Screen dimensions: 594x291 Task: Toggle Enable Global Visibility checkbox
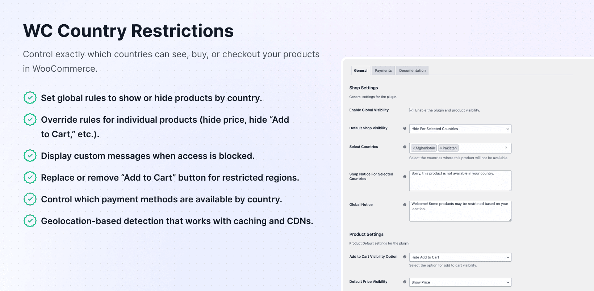click(411, 110)
